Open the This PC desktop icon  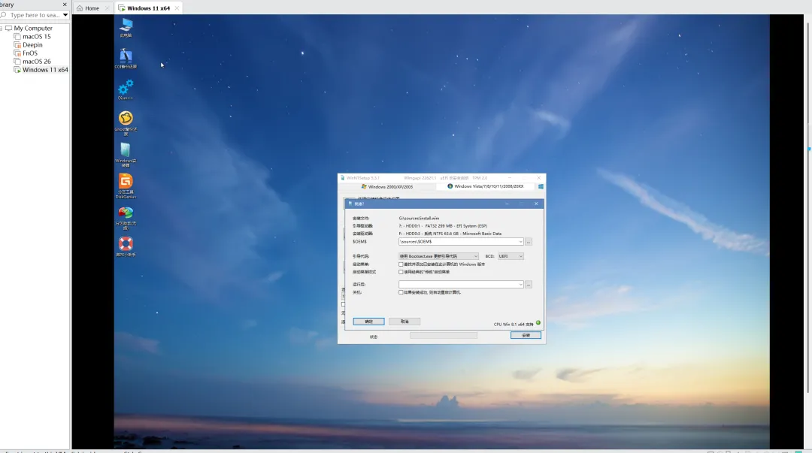click(x=126, y=28)
